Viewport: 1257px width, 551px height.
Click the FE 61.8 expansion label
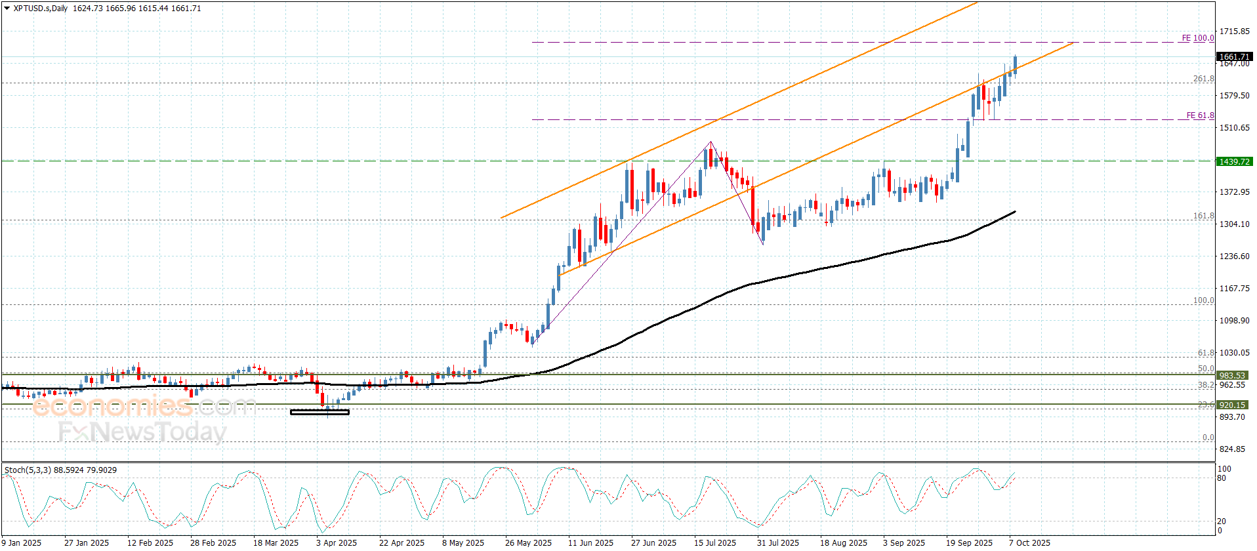[1199, 115]
